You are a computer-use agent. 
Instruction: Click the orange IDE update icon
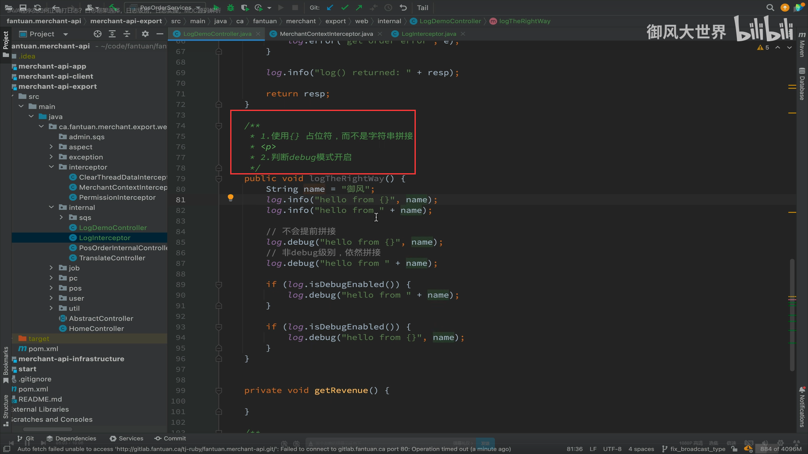(785, 8)
